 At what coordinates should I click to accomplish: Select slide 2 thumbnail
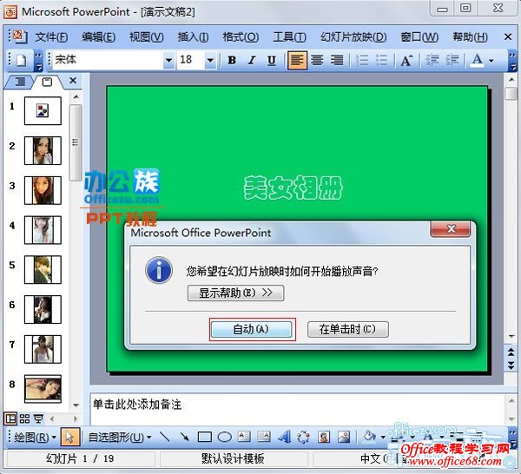click(x=43, y=150)
